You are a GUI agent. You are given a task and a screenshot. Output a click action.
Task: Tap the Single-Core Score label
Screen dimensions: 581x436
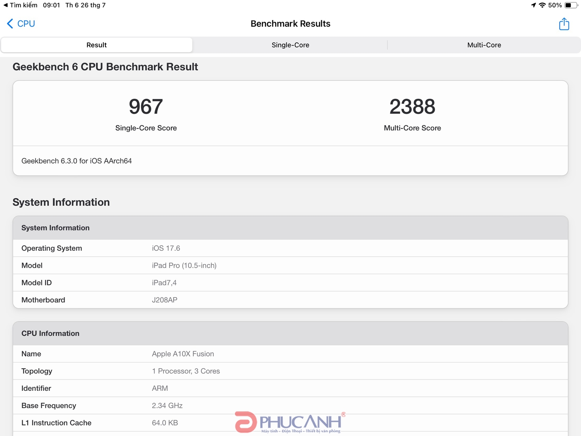click(146, 128)
